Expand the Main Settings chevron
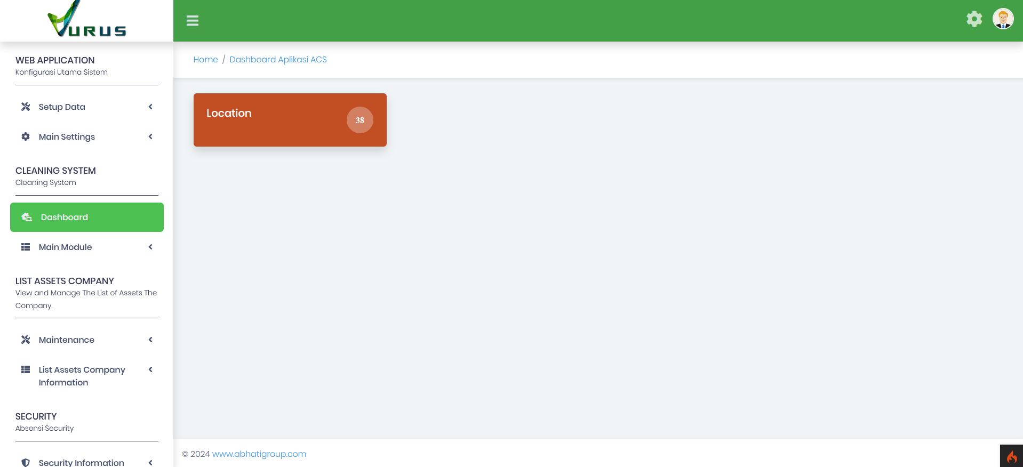Image resolution: width=1023 pixels, height=467 pixels. [x=150, y=136]
